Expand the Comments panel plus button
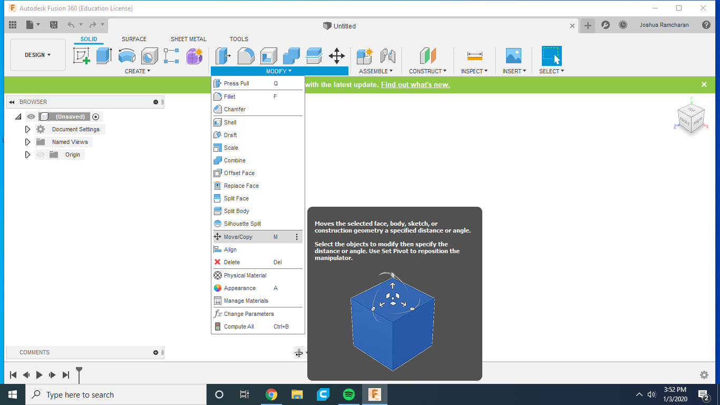Viewport: 720px width, 405px height. coord(155,352)
